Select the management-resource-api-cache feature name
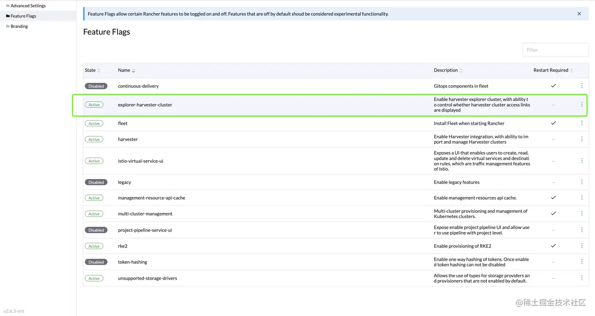 151,198
